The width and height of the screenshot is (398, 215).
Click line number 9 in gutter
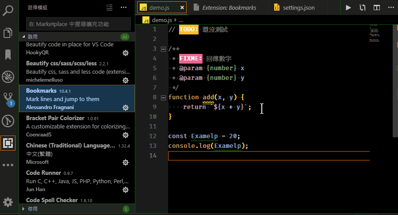pyautogui.click(x=155, y=107)
